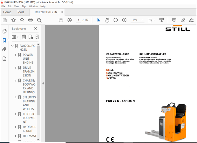
Task: Select the ELECTRIC EQUIPMENT bookmark text
Action: pyautogui.click(x=29, y=118)
